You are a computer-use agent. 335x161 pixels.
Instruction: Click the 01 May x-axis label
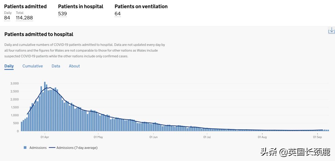[98, 137]
